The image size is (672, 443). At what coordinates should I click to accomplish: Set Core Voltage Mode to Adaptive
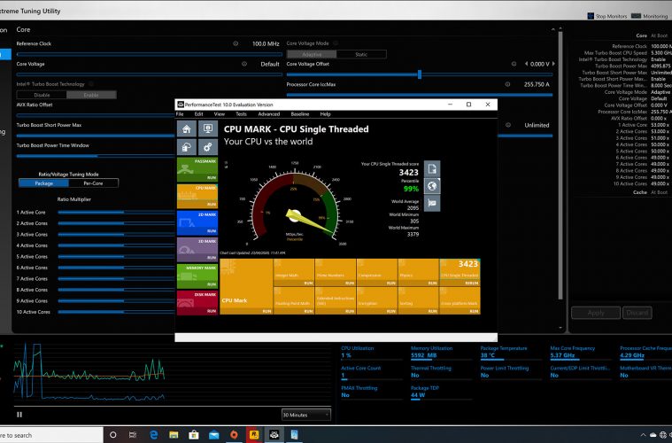click(312, 54)
